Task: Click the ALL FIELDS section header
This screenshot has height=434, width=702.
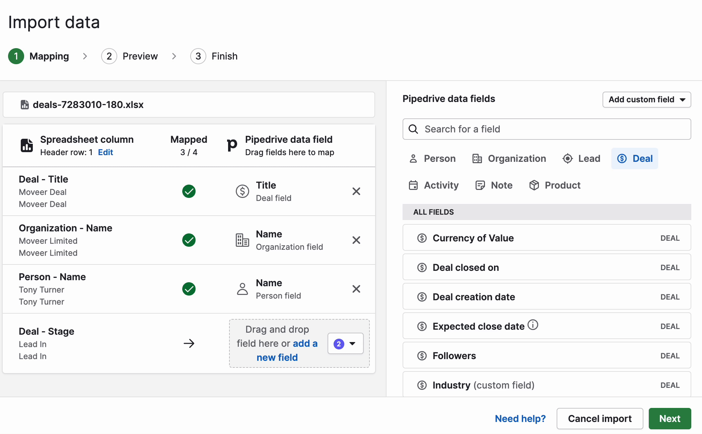Action: [547, 212]
